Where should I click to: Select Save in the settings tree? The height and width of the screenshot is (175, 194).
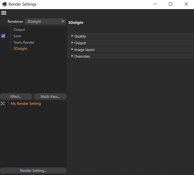point(17,36)
